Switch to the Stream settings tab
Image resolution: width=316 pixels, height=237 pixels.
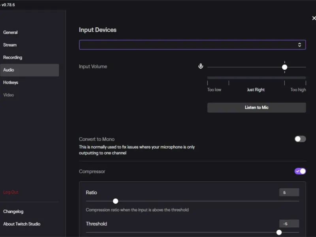tap(10, 45)
